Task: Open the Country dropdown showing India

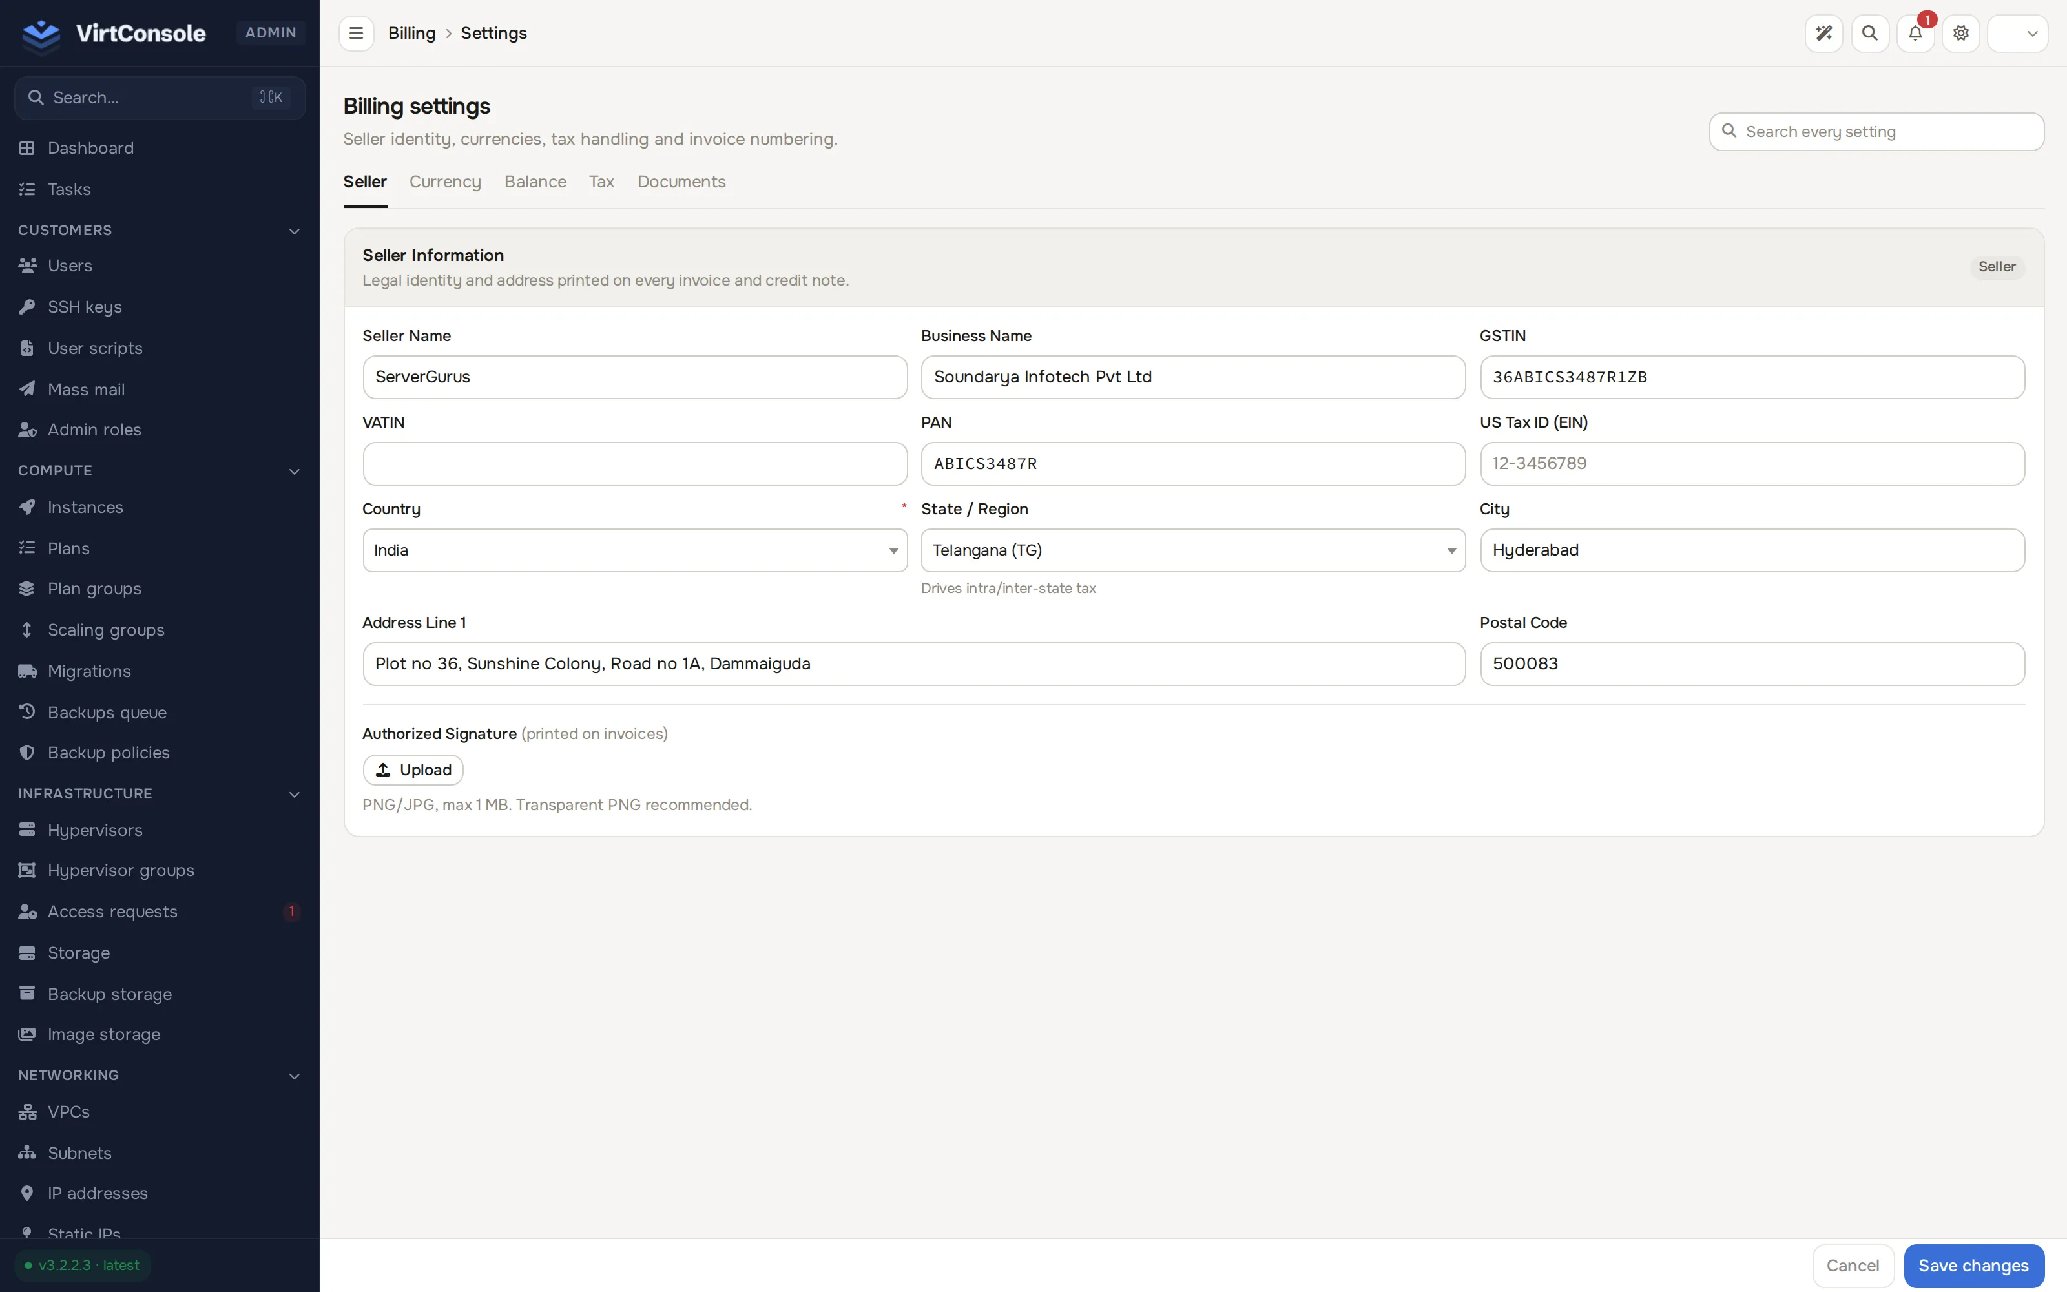Action: [634, 550]
